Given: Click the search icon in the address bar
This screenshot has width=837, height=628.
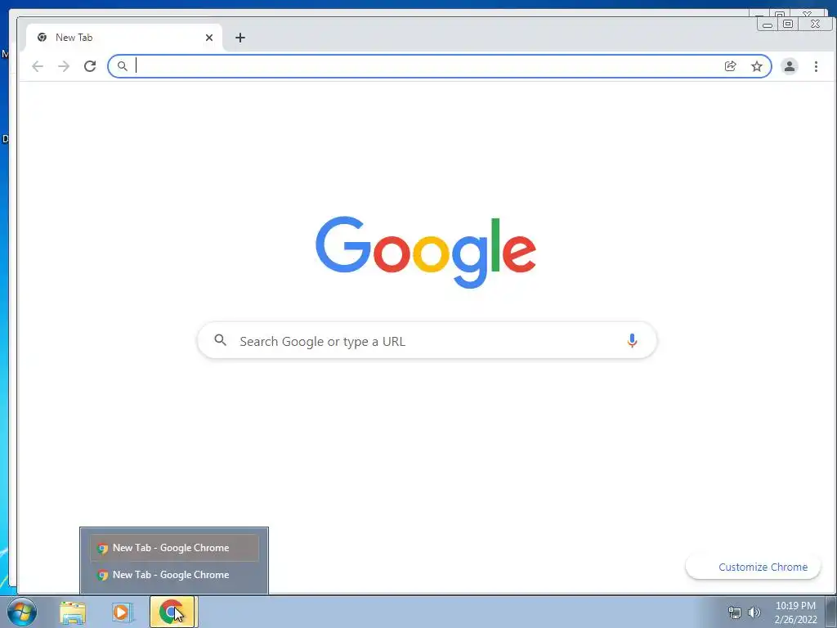Looking at the screenshot, I should tap(123, 66).
